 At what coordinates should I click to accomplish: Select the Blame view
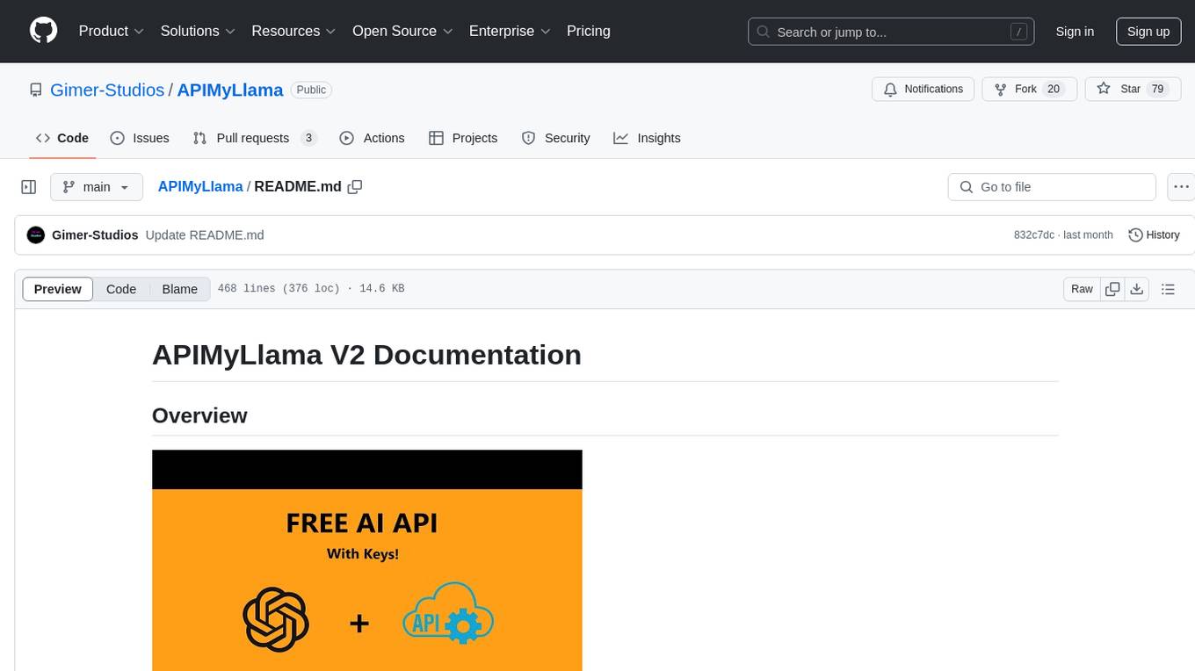click(179, 289)
